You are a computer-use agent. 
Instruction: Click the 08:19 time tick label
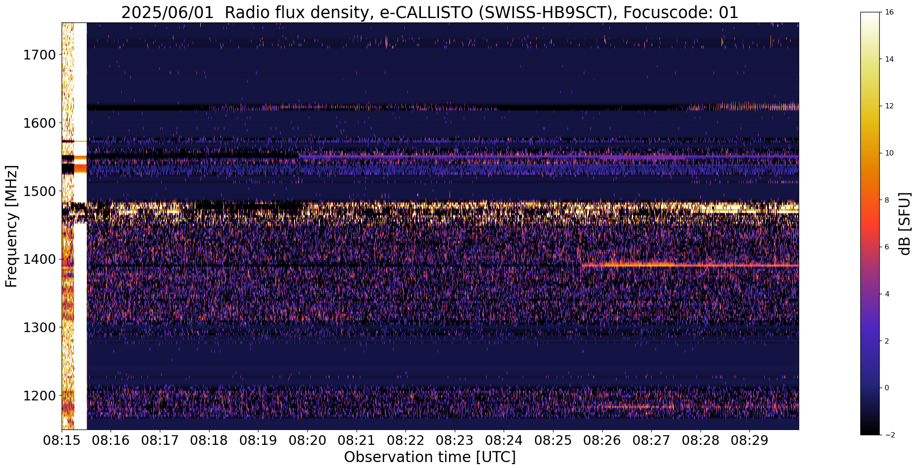tap(258, 440)
